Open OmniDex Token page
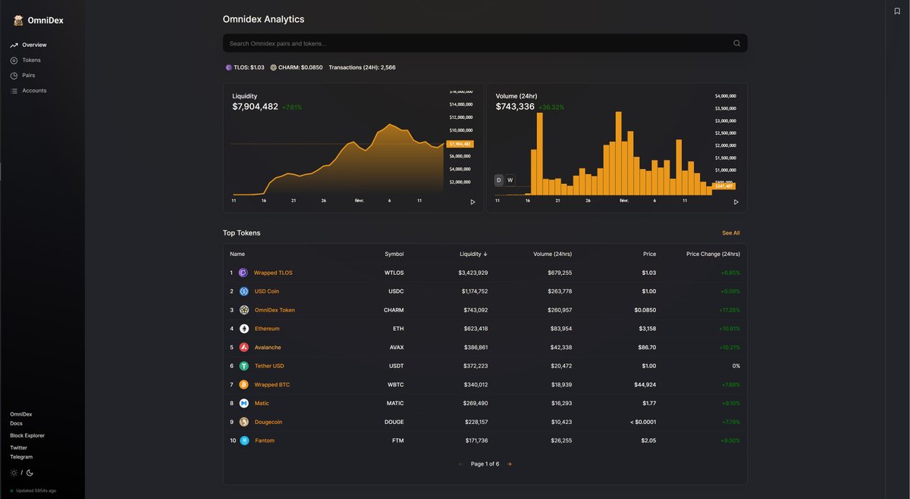Viewport: 910px width, 499px height. click(x=275, y=310)
